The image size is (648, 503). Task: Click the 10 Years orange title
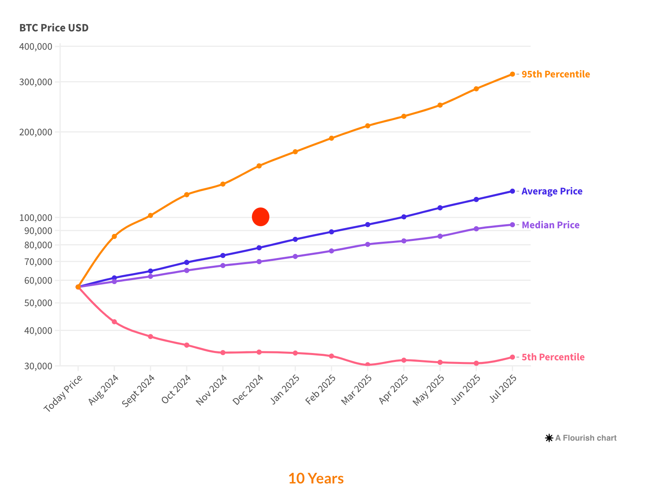click(316, 479)
